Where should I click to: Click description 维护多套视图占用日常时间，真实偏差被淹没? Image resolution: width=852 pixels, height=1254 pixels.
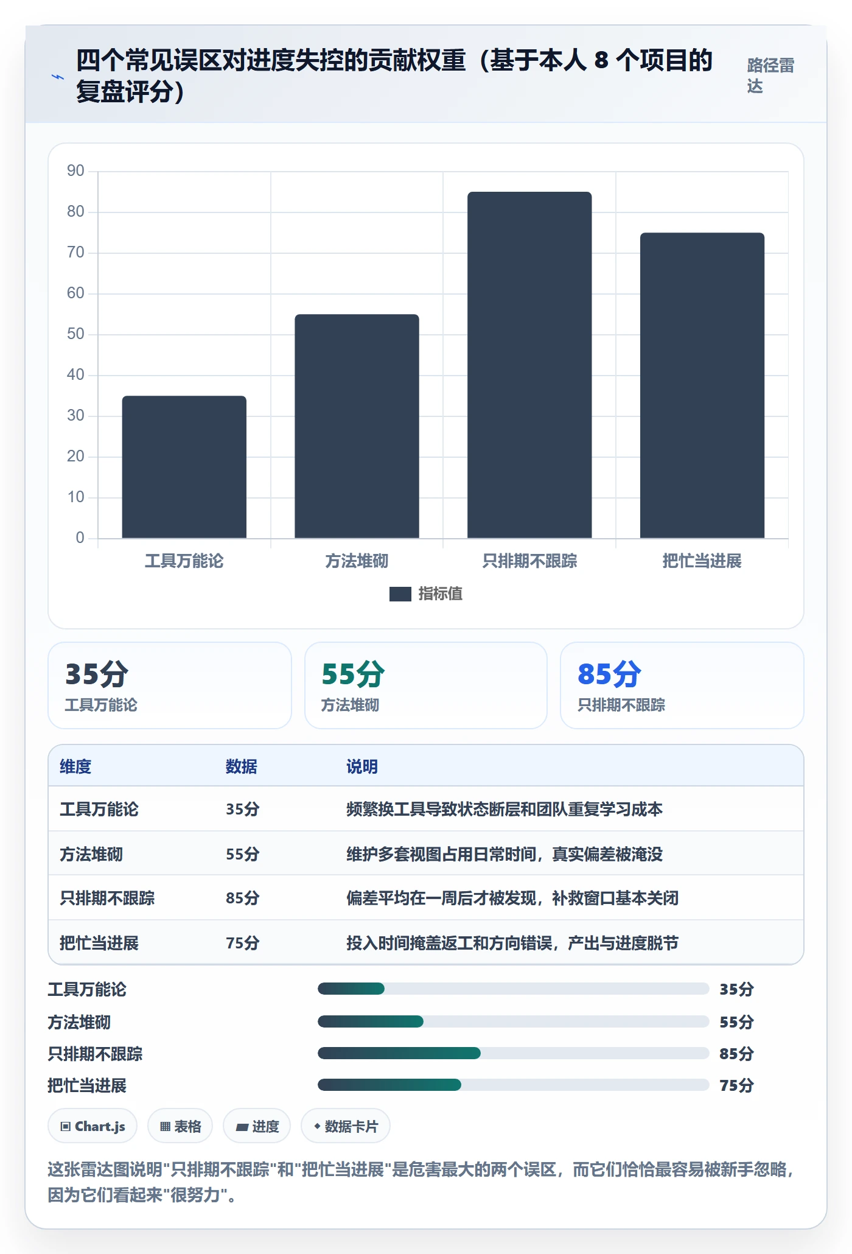pos(505,855)
